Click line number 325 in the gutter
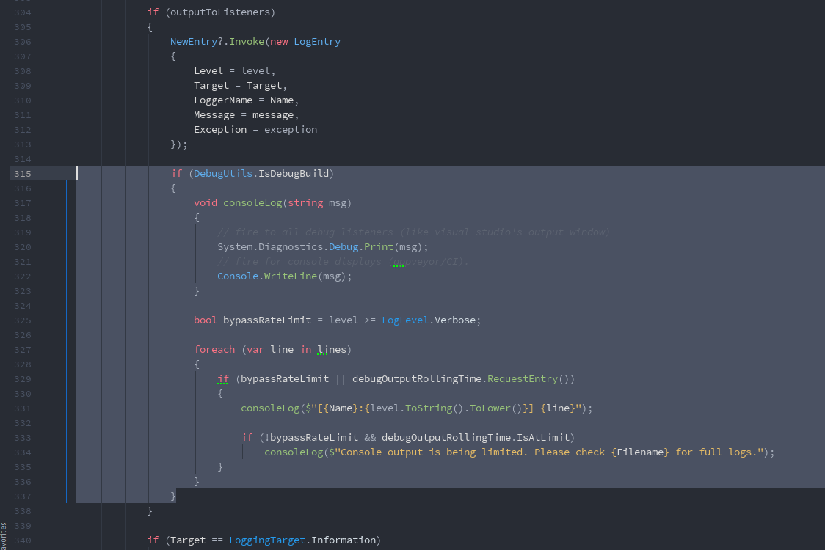The image size is (825, 550). pos(23,320)
